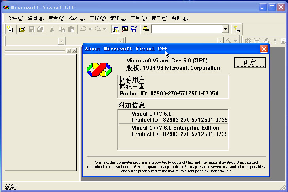Expand the Find combo box dropdown arrow
The image size is (288, 192).
click(225, 29)
